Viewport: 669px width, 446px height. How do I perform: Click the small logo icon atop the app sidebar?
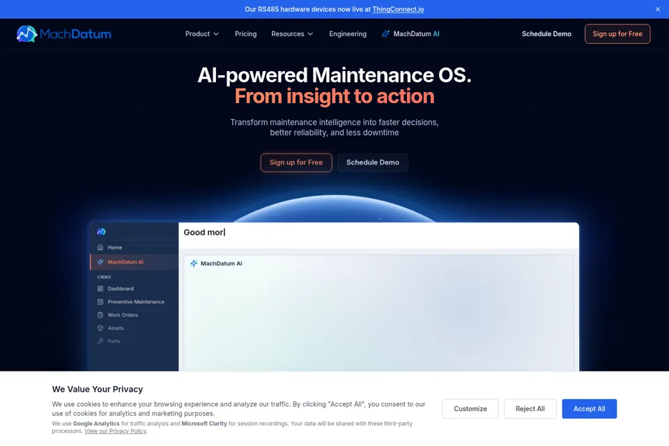coord(101,232)
